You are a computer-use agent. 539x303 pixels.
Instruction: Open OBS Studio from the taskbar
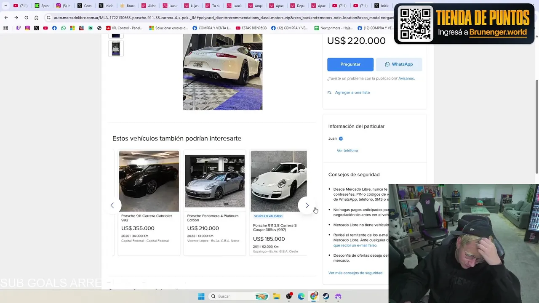[289, 296]
